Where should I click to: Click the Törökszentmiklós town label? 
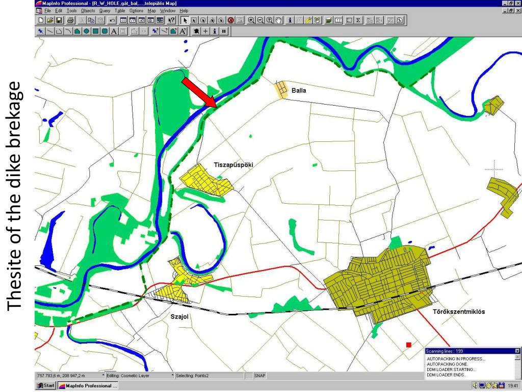459,312
